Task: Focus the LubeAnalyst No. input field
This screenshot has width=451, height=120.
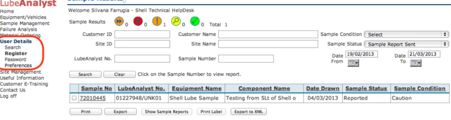Action: [x=142, y=59]
